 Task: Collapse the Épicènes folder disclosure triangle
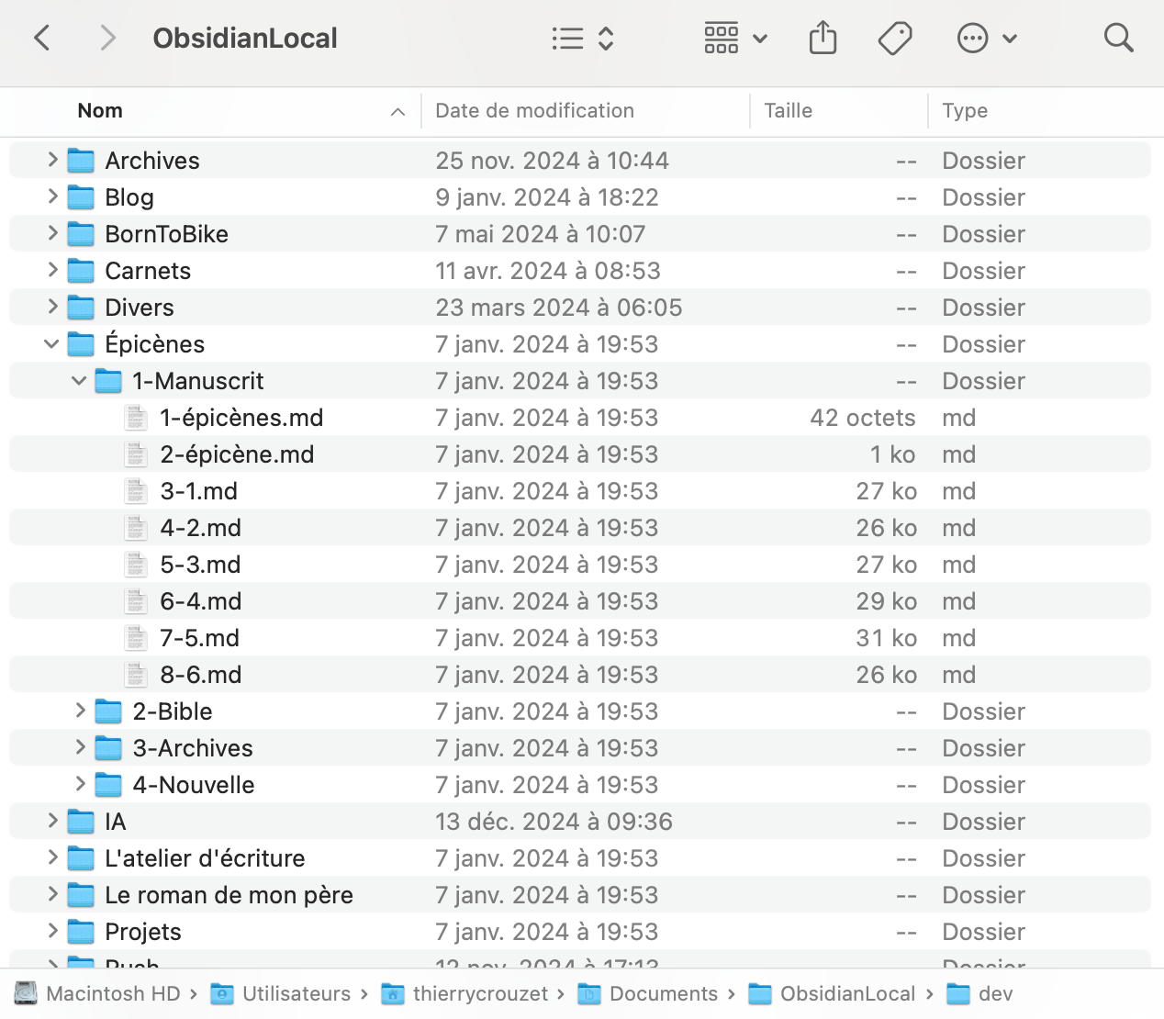point(51,343)
